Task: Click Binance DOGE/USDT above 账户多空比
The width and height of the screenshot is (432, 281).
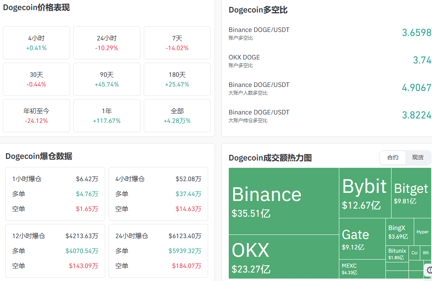Action: 259,30
